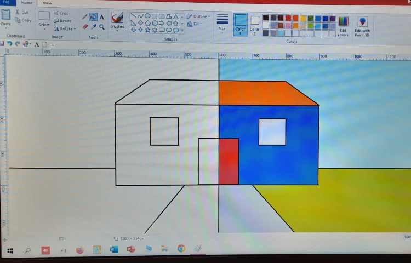Pick the red color swatch in palette

point(288,18)
